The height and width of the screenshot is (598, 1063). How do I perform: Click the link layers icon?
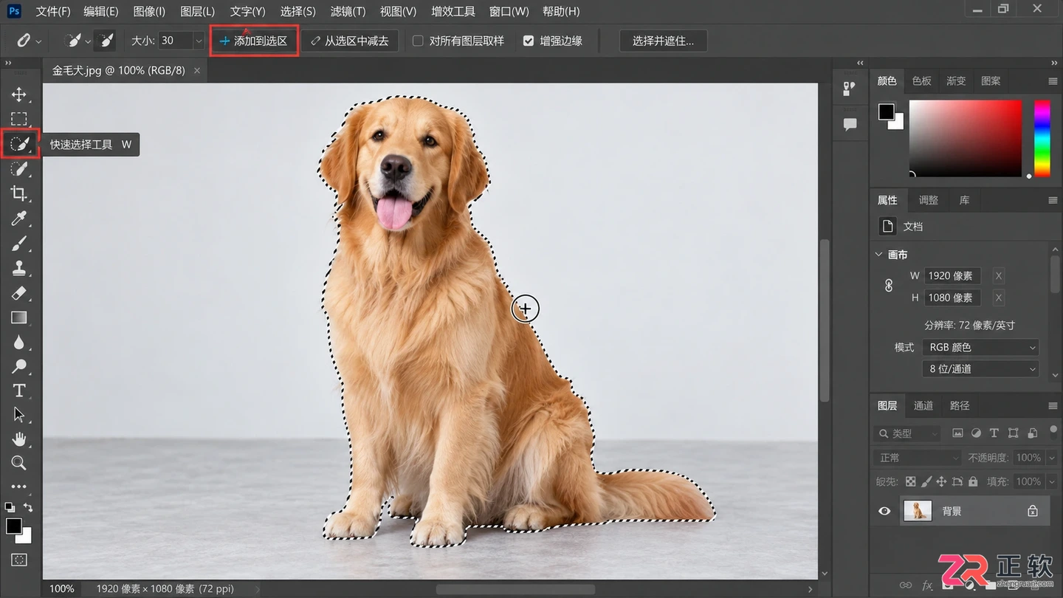click(x=905, y=585)
